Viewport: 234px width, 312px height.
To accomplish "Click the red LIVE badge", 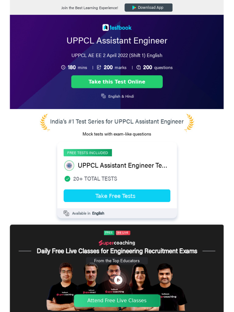I will 123,233.
